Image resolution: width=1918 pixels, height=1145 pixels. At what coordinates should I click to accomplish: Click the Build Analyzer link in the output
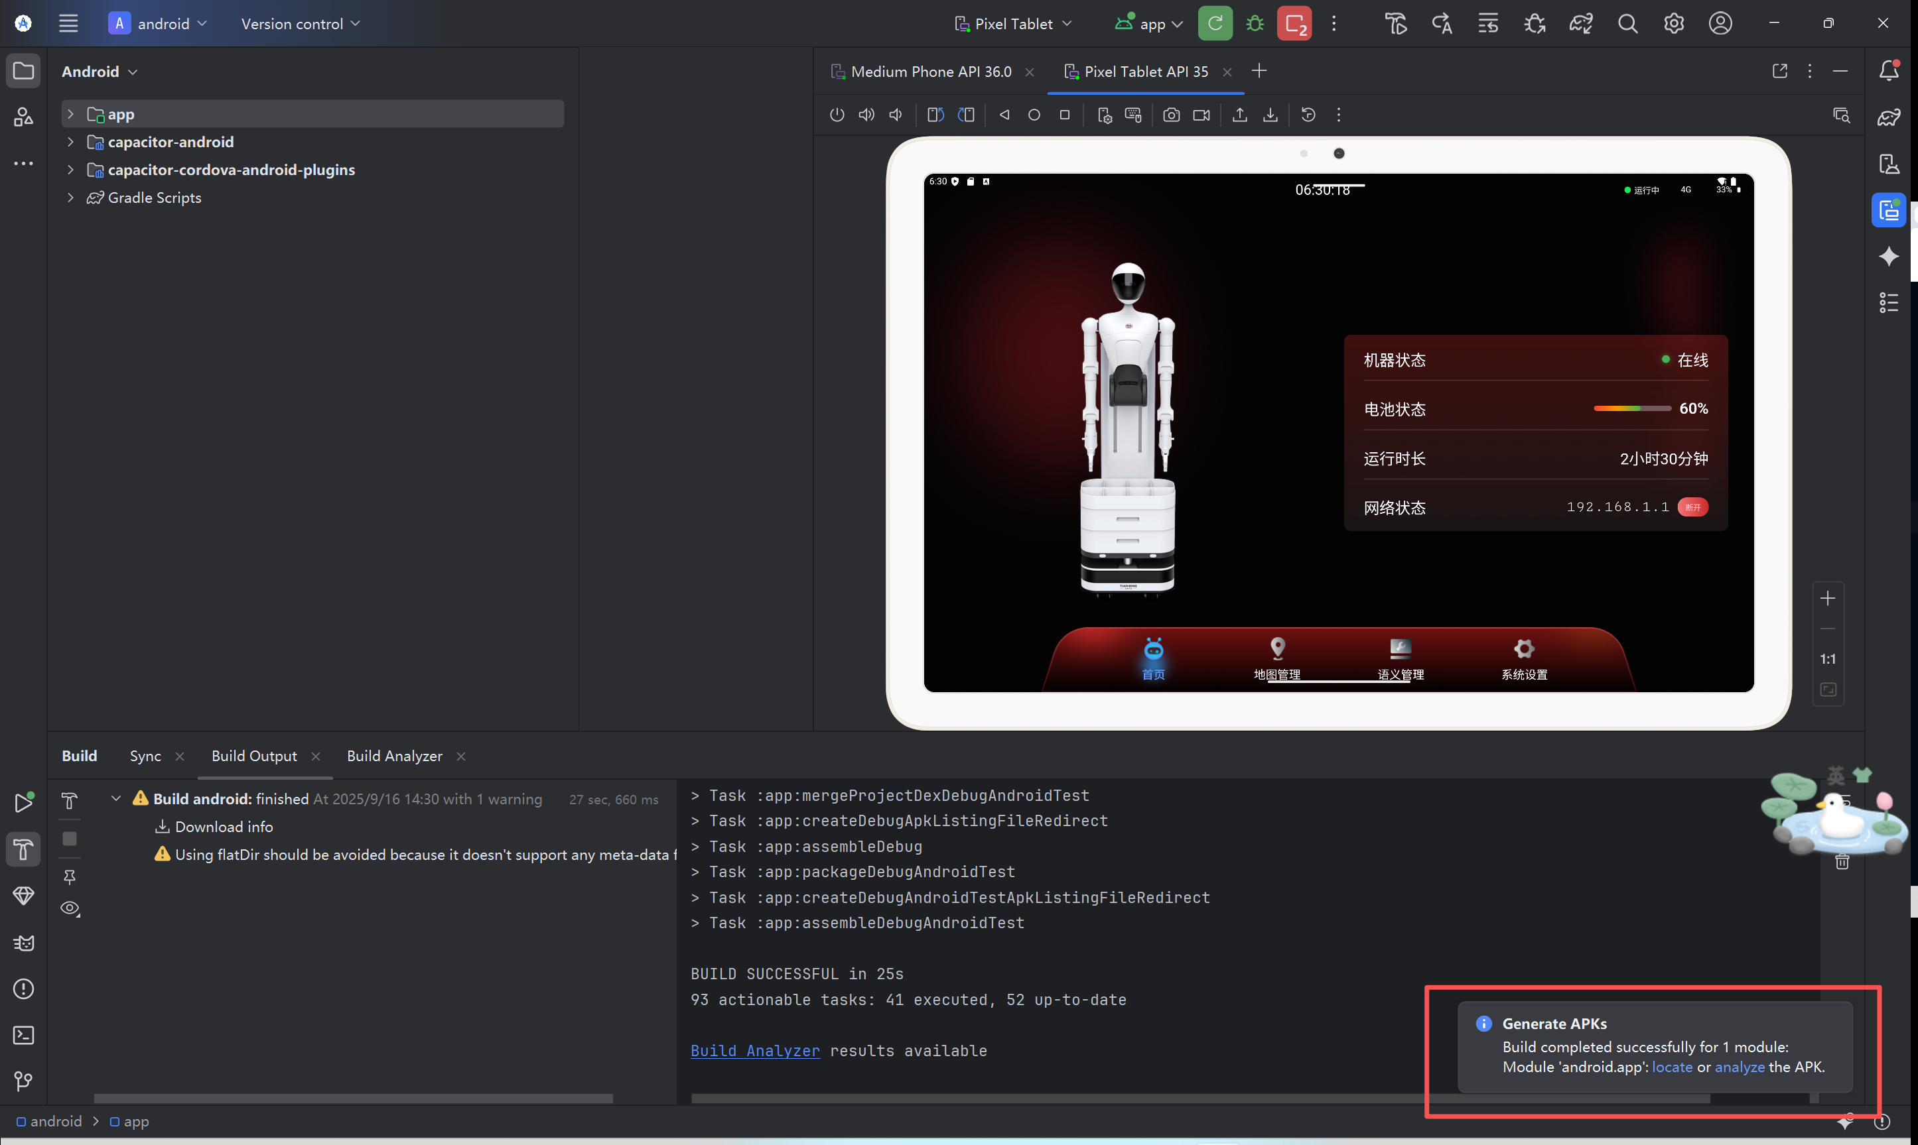[x=754, y=1051]
